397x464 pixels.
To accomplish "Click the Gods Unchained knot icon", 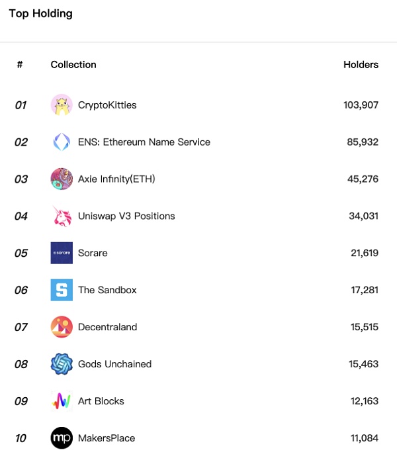I will point(62,364).
